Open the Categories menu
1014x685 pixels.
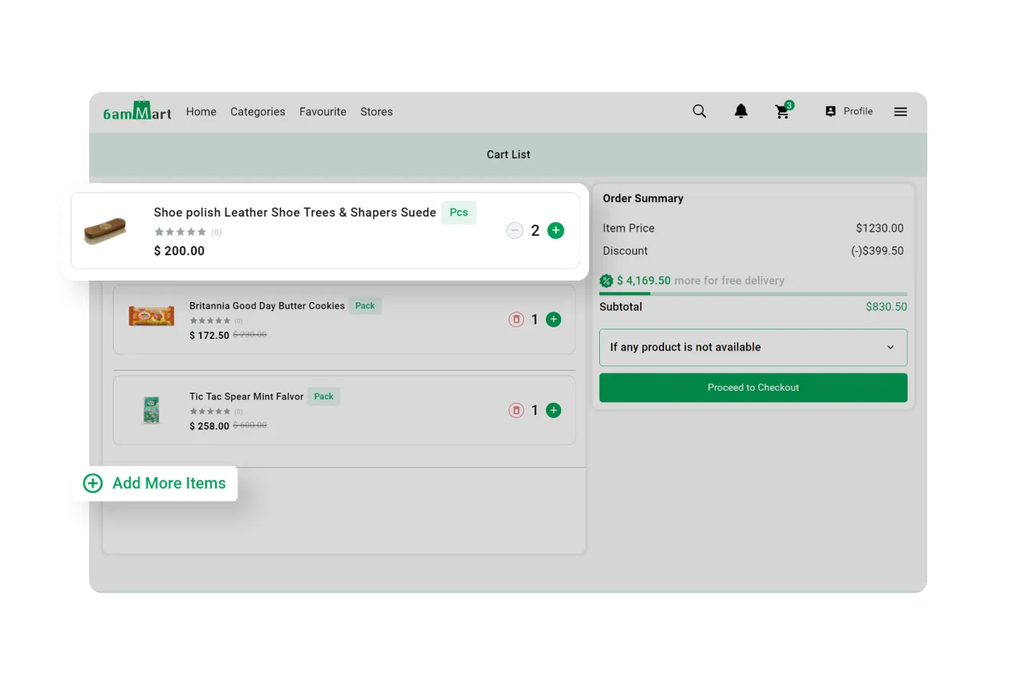coord(257,112)
